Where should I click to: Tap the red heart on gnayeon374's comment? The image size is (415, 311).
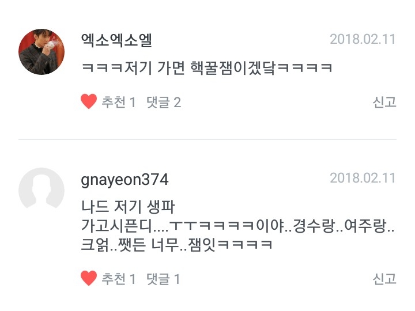click(x=89, y=278)
